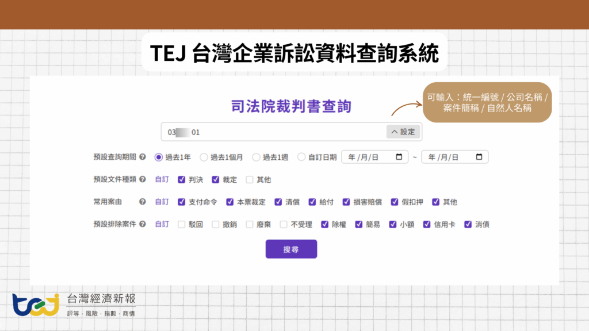Click help icon beside 常用案由
Viewport: 589px width, 331px height.
(x=142, y=202)
